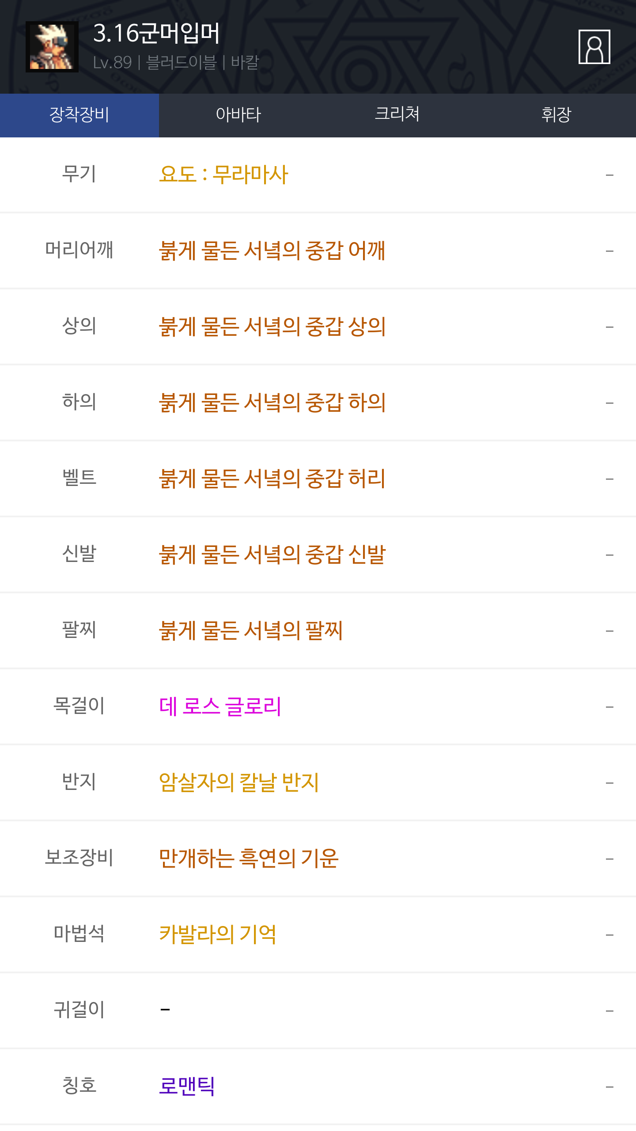Switch to the 아바타 tab
The image size is (636, 1131).
[x=238, y=115]
